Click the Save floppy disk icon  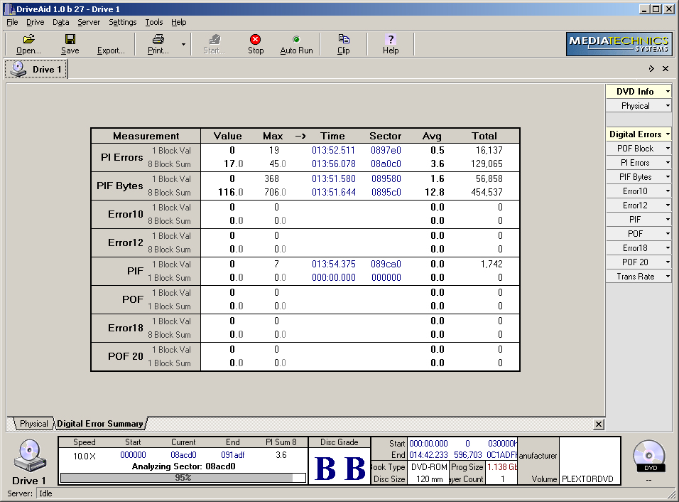70,39
